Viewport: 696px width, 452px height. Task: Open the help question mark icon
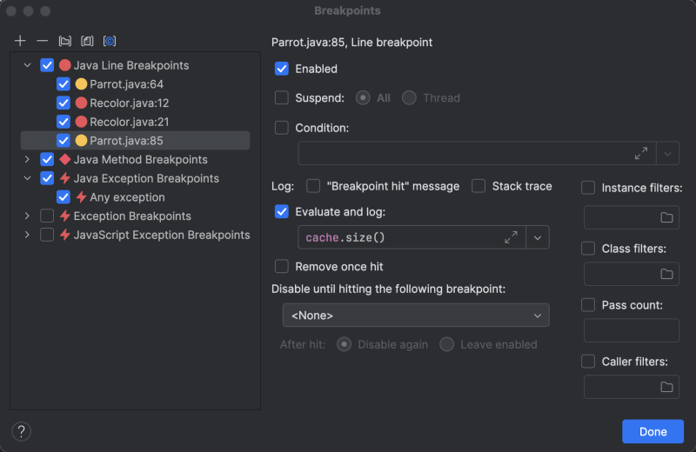tap(22, 431)
